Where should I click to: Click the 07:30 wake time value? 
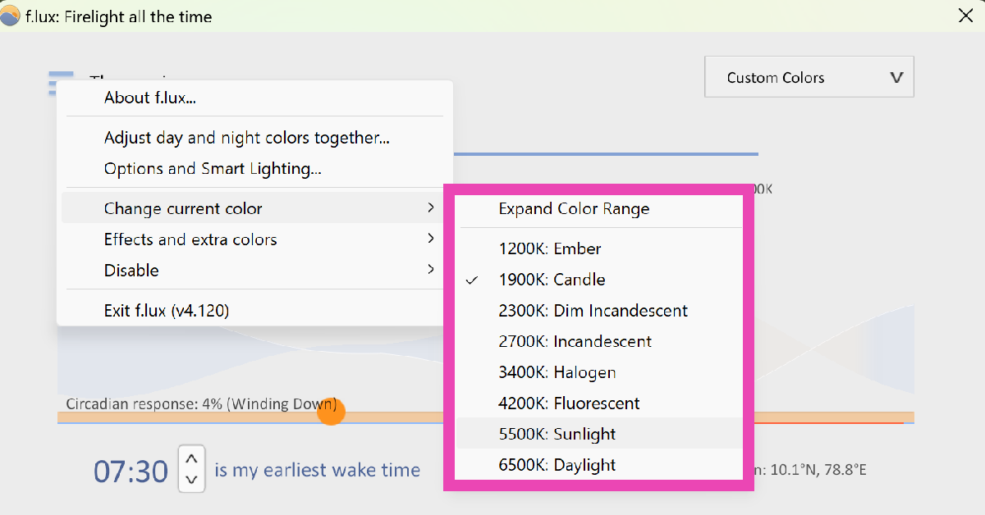coord(131,472)
